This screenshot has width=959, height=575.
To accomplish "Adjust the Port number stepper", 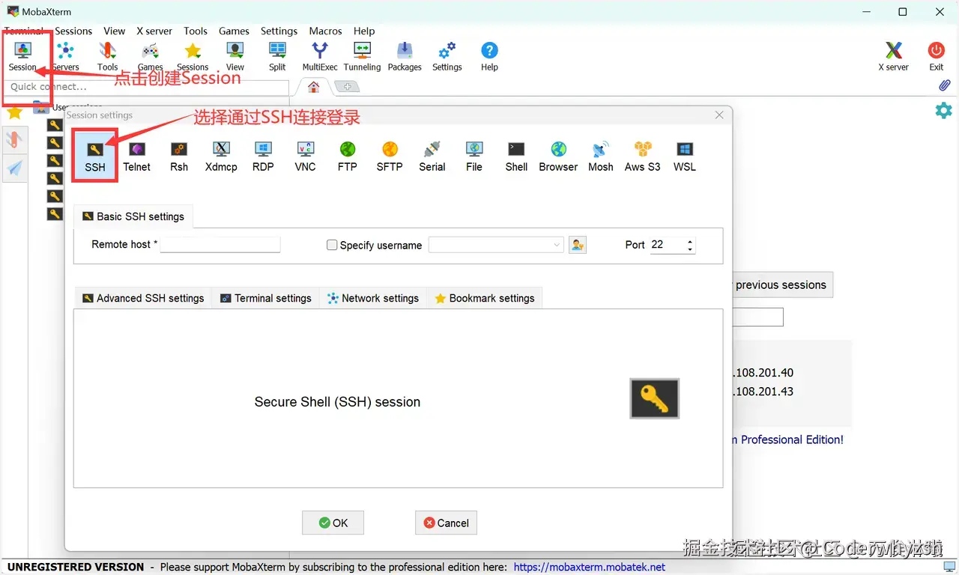I will pos(690,245).
